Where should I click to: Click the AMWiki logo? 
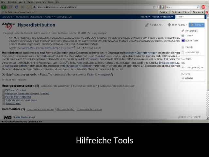click(8, 26)
